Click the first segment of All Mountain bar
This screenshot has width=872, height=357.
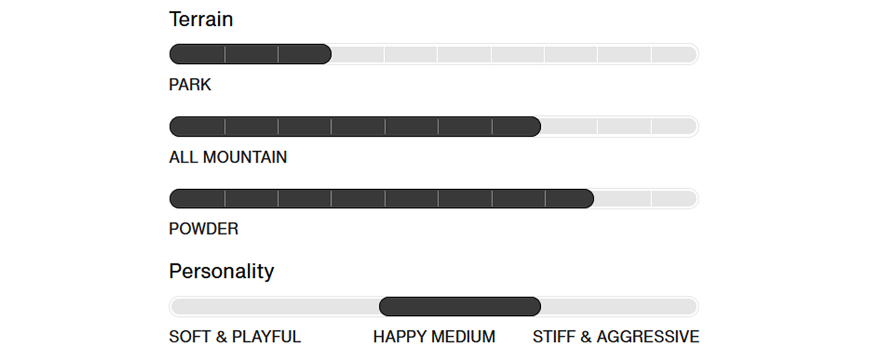pyautogui.click(x=198, y=127)
